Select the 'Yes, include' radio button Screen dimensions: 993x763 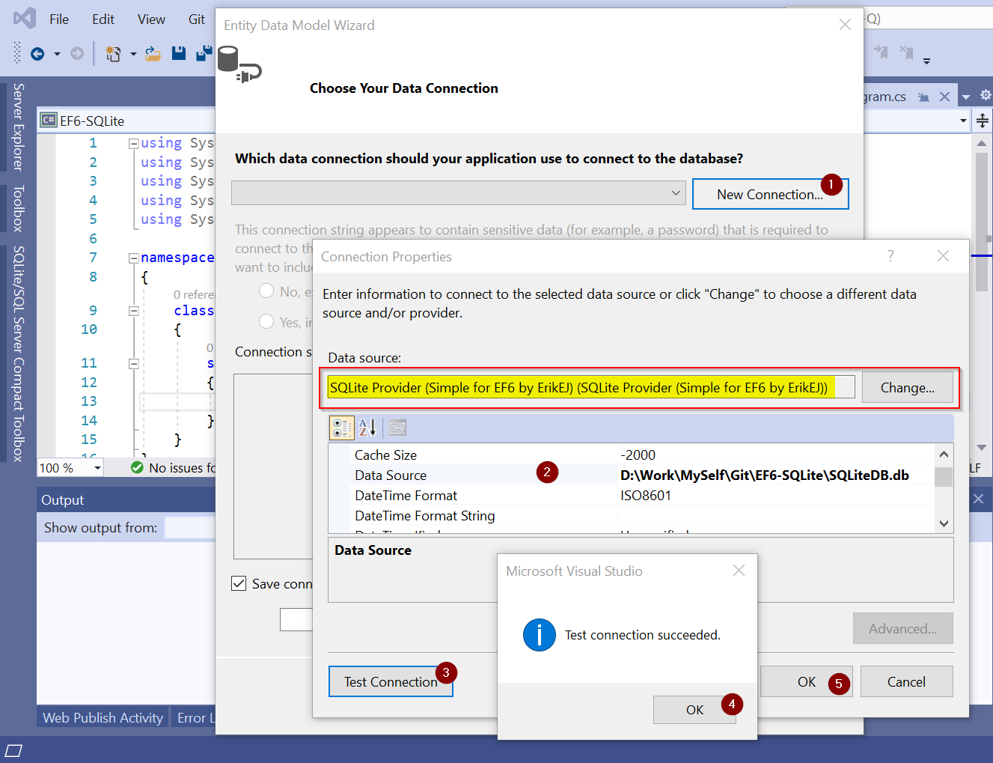coord(266,321)
